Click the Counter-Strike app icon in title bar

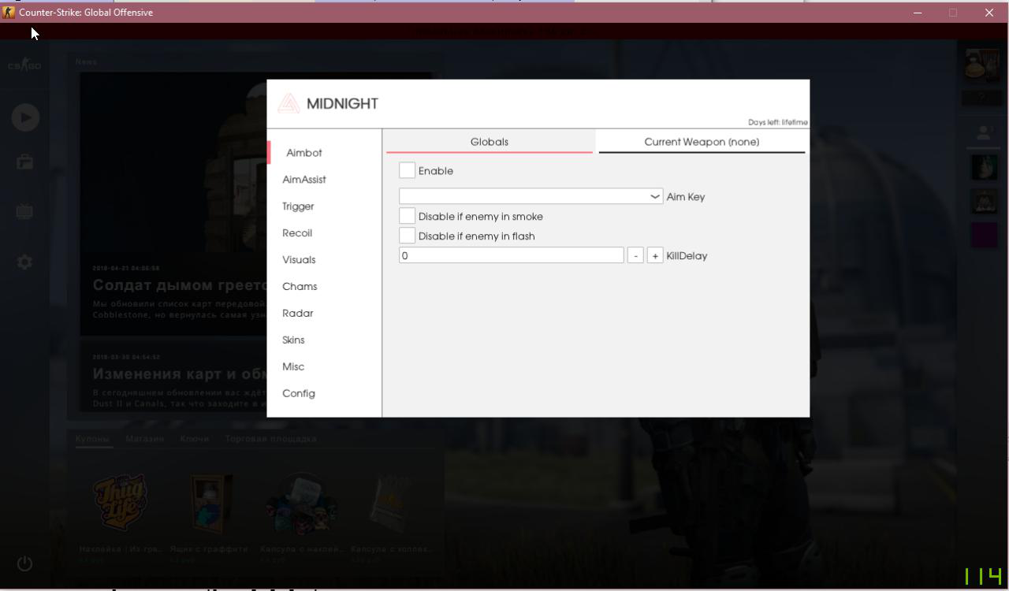click(9, 12)
